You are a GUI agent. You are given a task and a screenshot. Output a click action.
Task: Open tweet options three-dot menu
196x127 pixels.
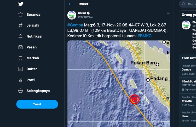pyautogui.click(x=169, y=13)
